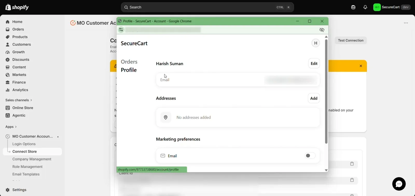415x196 pixels.
Task: Click the Email field row in the profile
Action: click(x=238, y=80)
